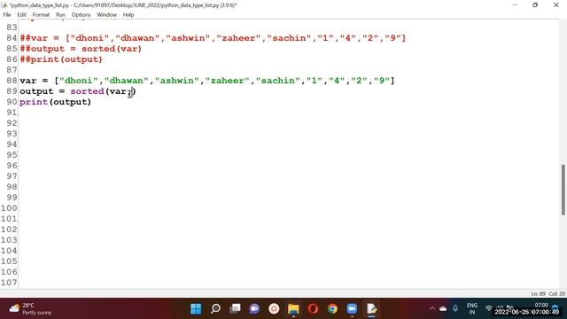
Task: Click the Windows Start button
Action: click(196, 309)
